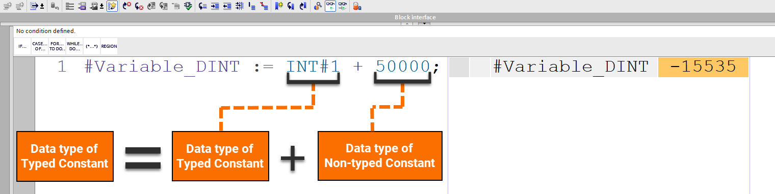This screenshot has width=775, height=194.
Task: Select the orange monitored value -15535 cell
Action: click(x=703, y=67)
